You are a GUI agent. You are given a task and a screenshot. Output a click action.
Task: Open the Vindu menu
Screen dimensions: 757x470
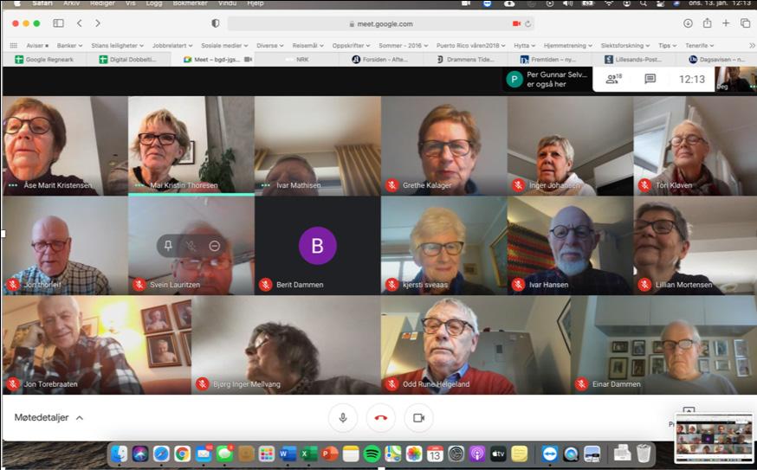227,3
